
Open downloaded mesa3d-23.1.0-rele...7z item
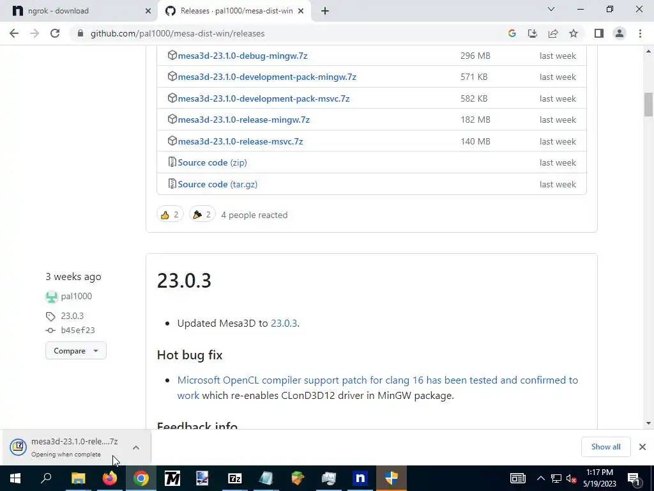point(66,447)
